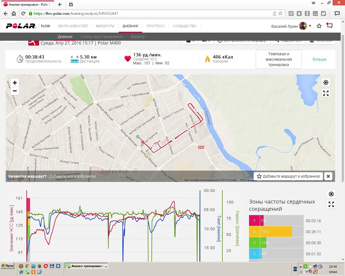Switch to the Balance tab
This screenshot has height=276, width=345.
[x=138, y=37]
